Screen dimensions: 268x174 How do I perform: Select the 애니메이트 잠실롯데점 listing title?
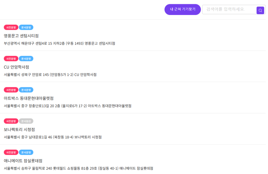point(23,161)
